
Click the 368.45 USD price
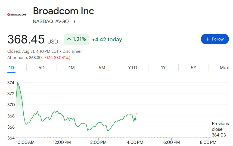[x=33, y=39]
